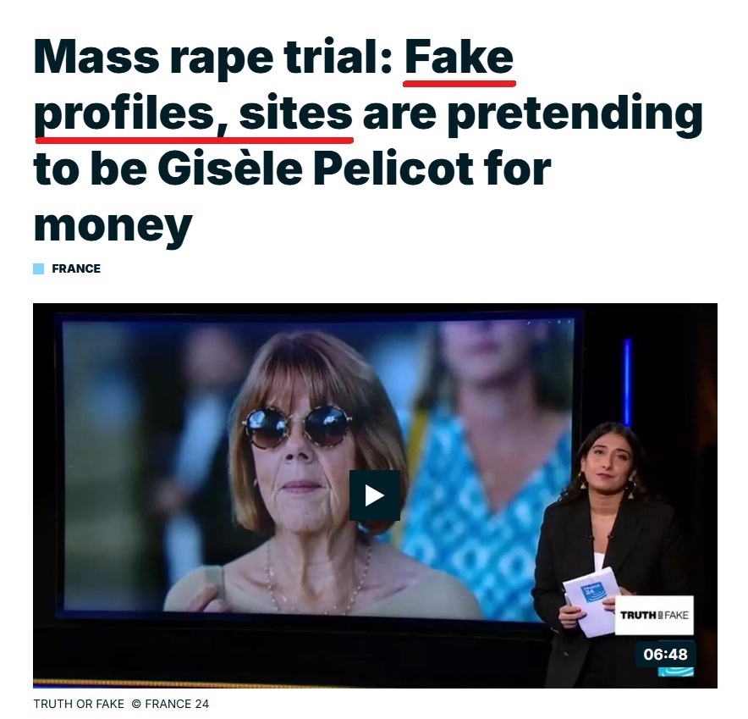This screenshot has height=719, width=748.
Task: Click the 06:48 video duration badge
Action: tap(665, 654)
